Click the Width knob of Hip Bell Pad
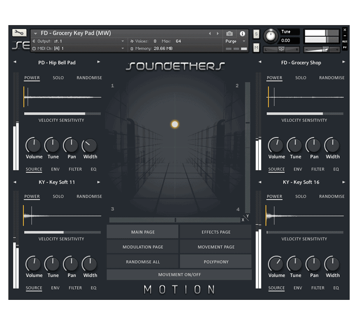This screenshot has height=322, width=359. click(90, 146)
